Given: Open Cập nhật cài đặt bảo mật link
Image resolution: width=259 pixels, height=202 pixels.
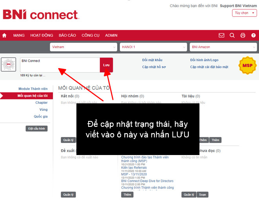Looking at the screenshot, I should tap(209, 67).
